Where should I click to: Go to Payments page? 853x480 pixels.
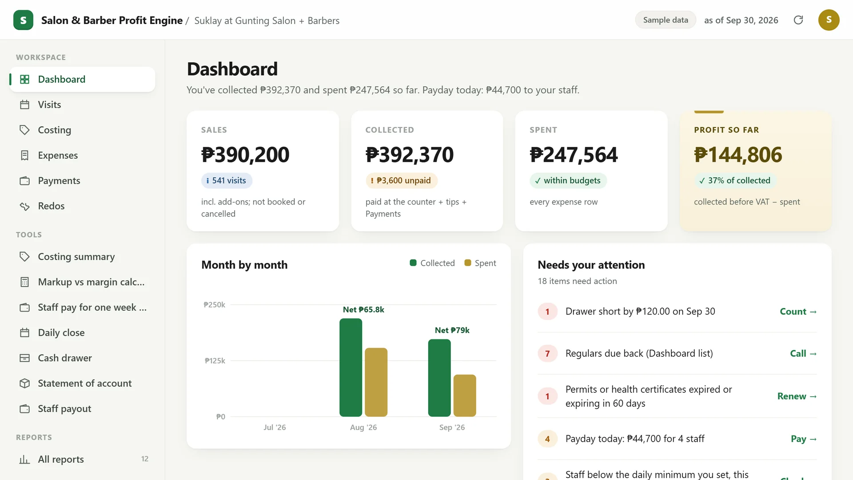coord(82,180)
